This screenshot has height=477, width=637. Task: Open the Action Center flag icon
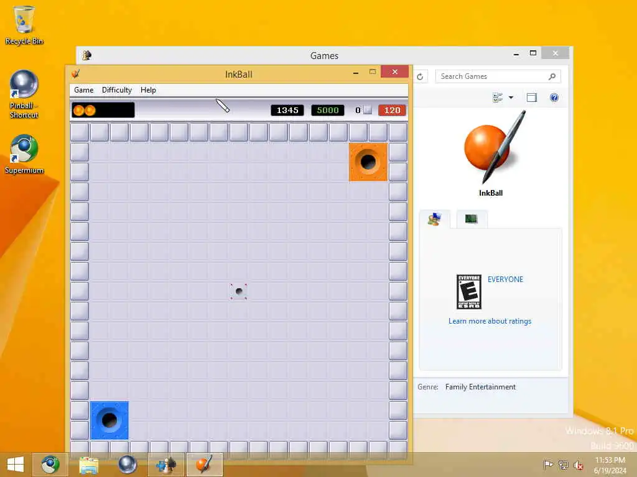(x=548, y=465)
